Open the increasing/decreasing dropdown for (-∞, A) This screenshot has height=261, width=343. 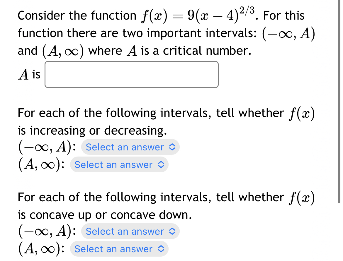[x=130, y=147]
